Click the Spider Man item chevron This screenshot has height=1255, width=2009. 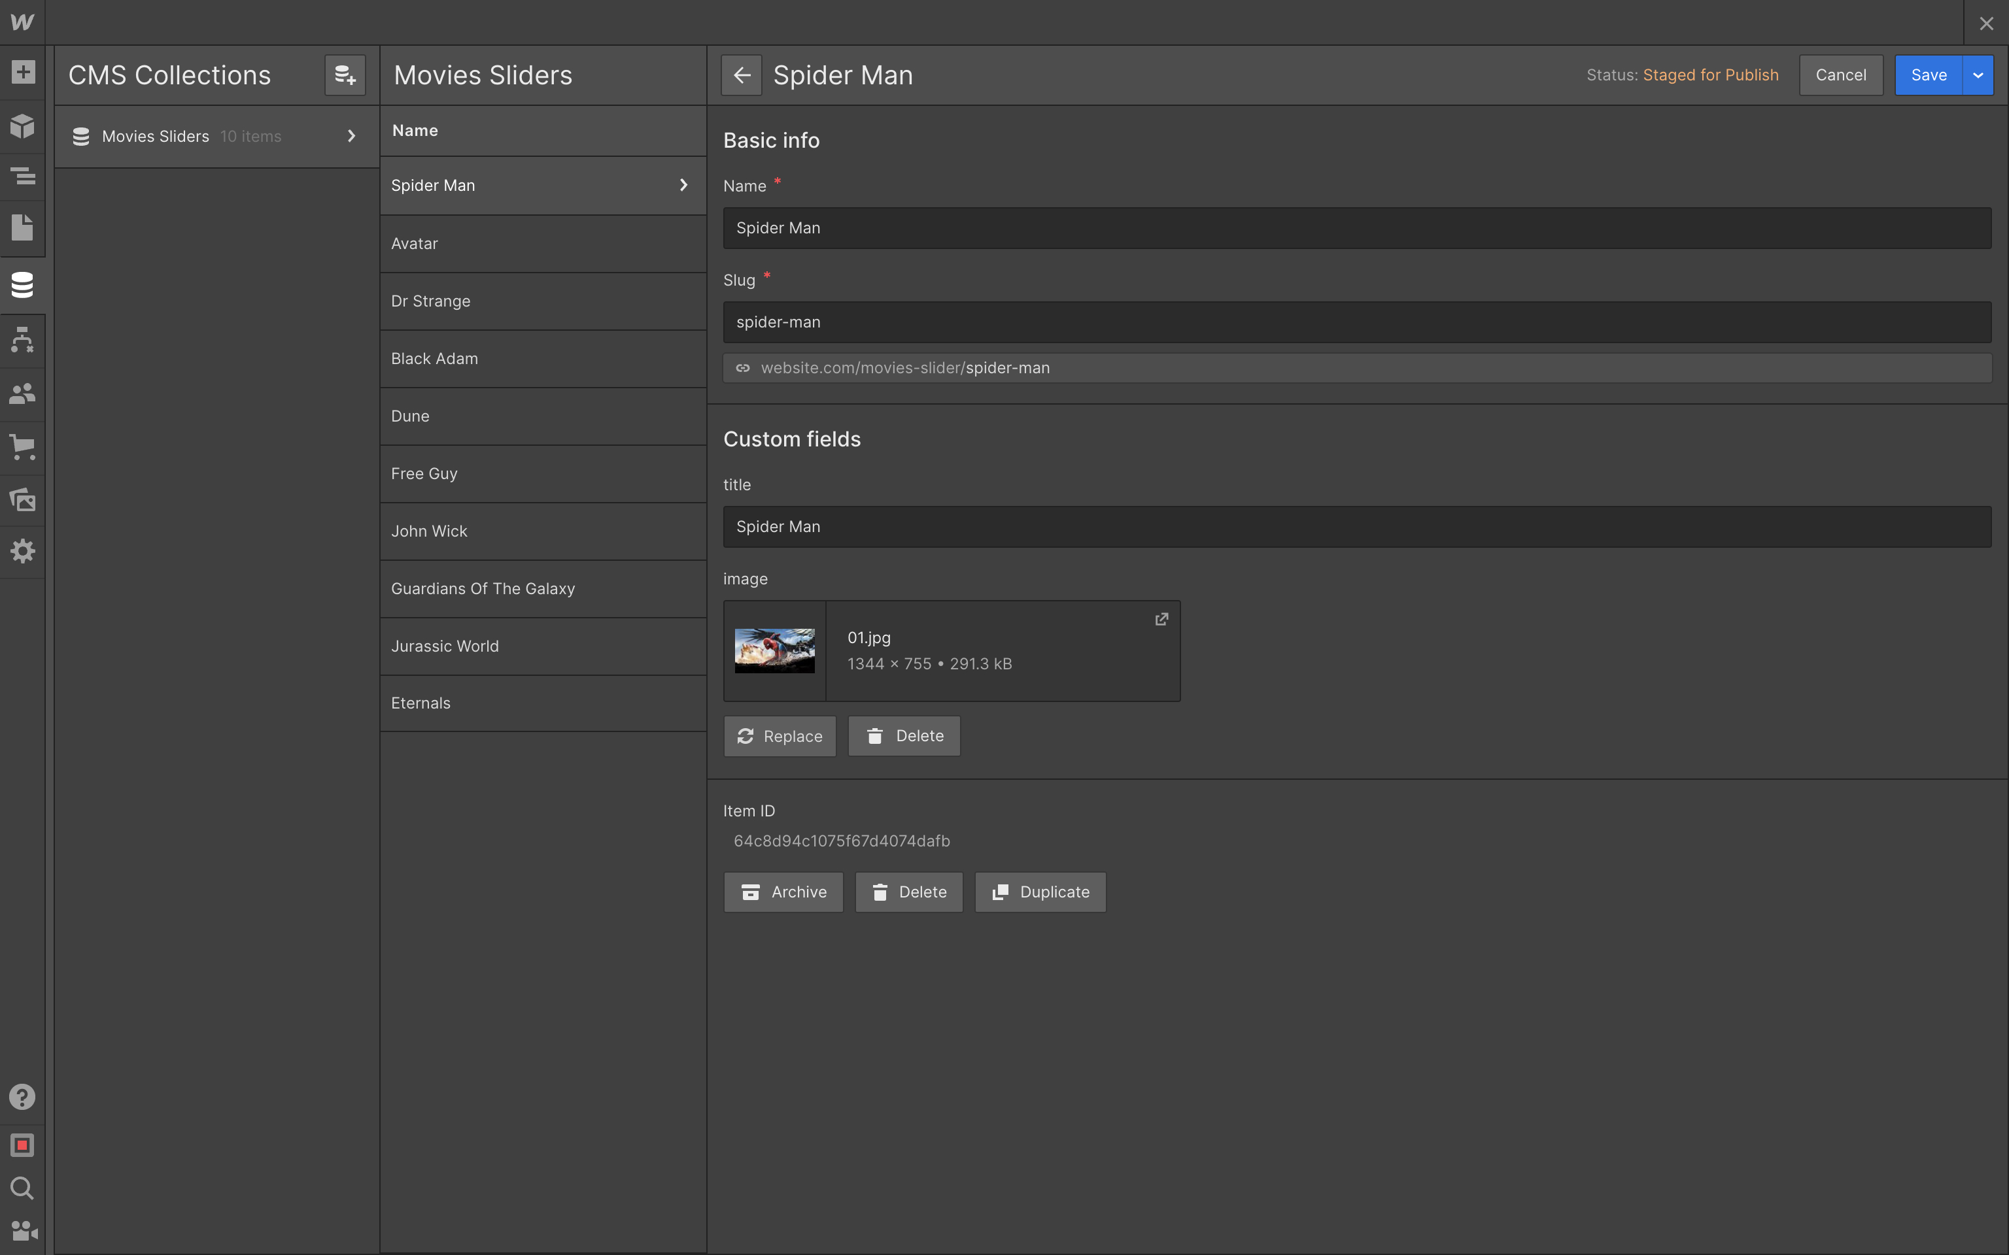pos(683,185)
